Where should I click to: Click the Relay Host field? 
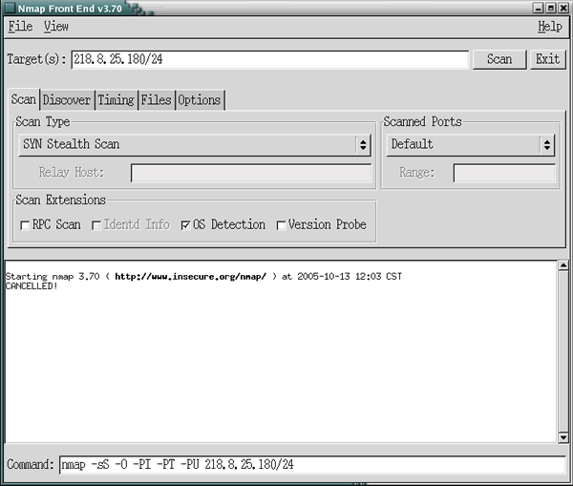(251, 173)
